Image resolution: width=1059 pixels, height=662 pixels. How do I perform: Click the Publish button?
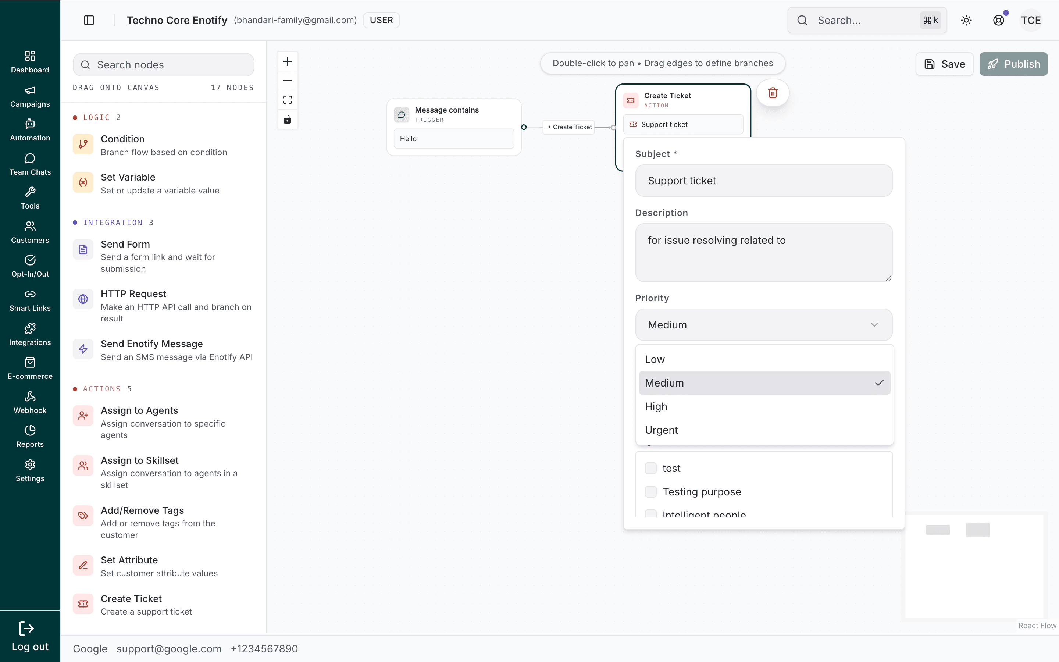coord(1013,64)
